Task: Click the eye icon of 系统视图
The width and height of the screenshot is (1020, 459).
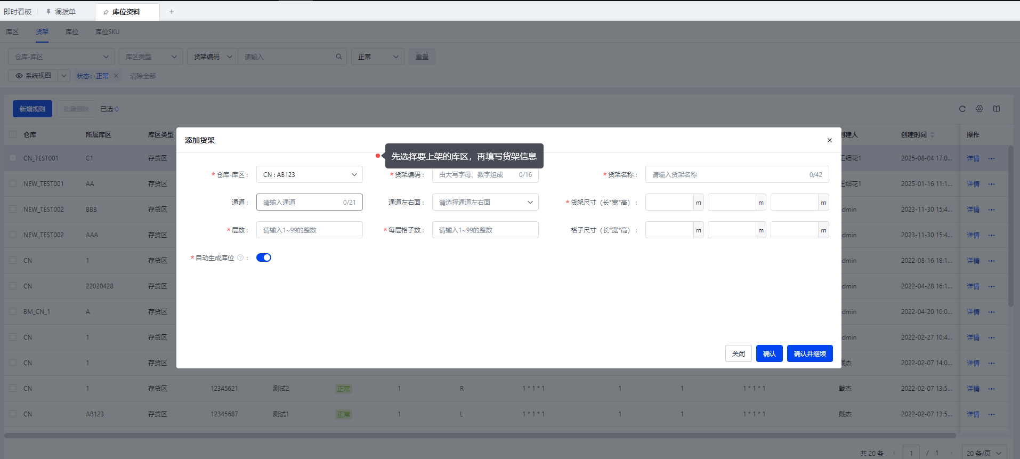Action: (19, 76)
